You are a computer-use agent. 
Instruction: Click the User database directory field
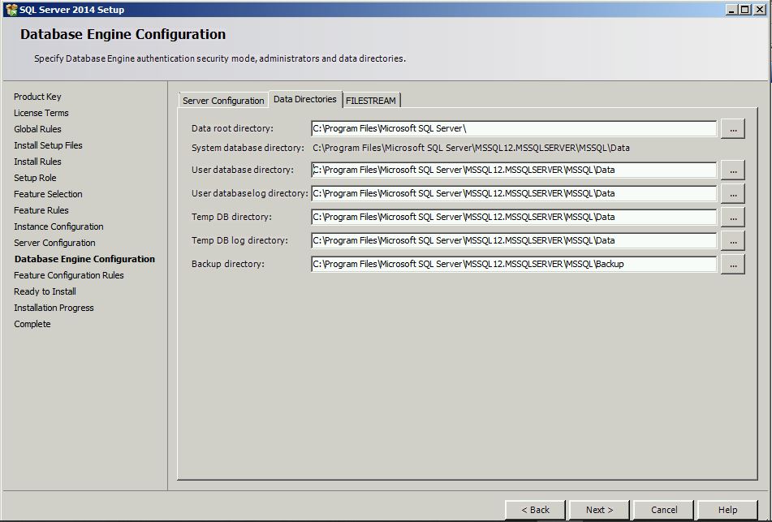pos(514,170)
